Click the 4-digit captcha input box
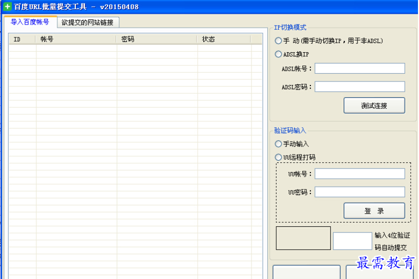Image resolution: width=419 pixels, height=279 pixels. click(352, 241)
